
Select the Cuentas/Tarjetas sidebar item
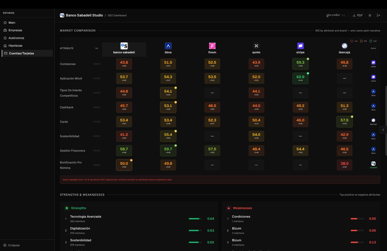coord(21,53)
